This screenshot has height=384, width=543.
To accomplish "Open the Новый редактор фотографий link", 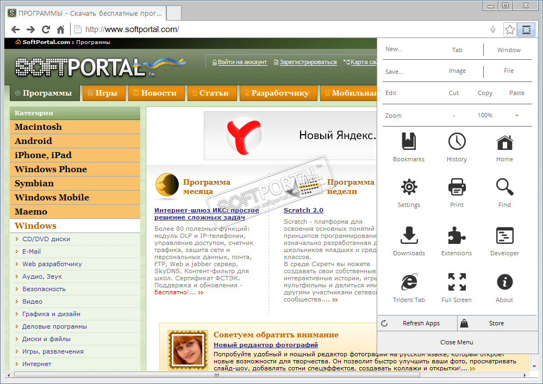I will (266, 344).
